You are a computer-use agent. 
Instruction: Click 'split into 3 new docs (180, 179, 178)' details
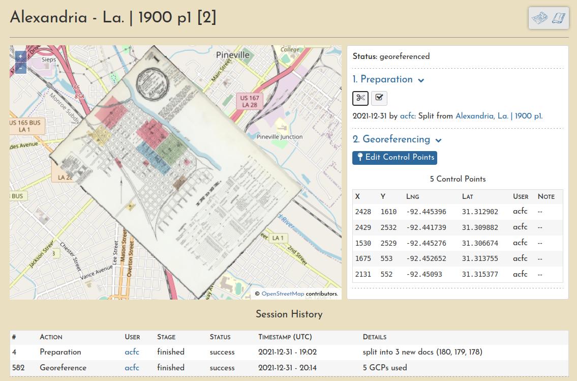point(422,353)
